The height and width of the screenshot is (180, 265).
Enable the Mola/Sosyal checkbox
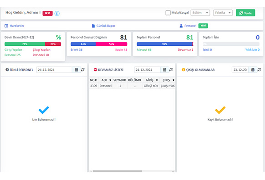[168, 13]
